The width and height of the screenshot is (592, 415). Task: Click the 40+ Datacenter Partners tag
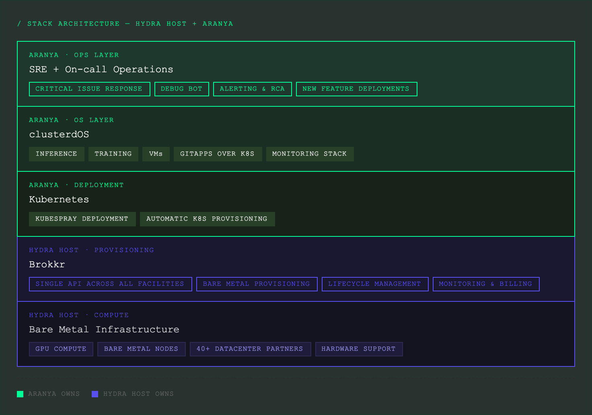point(251,349)
